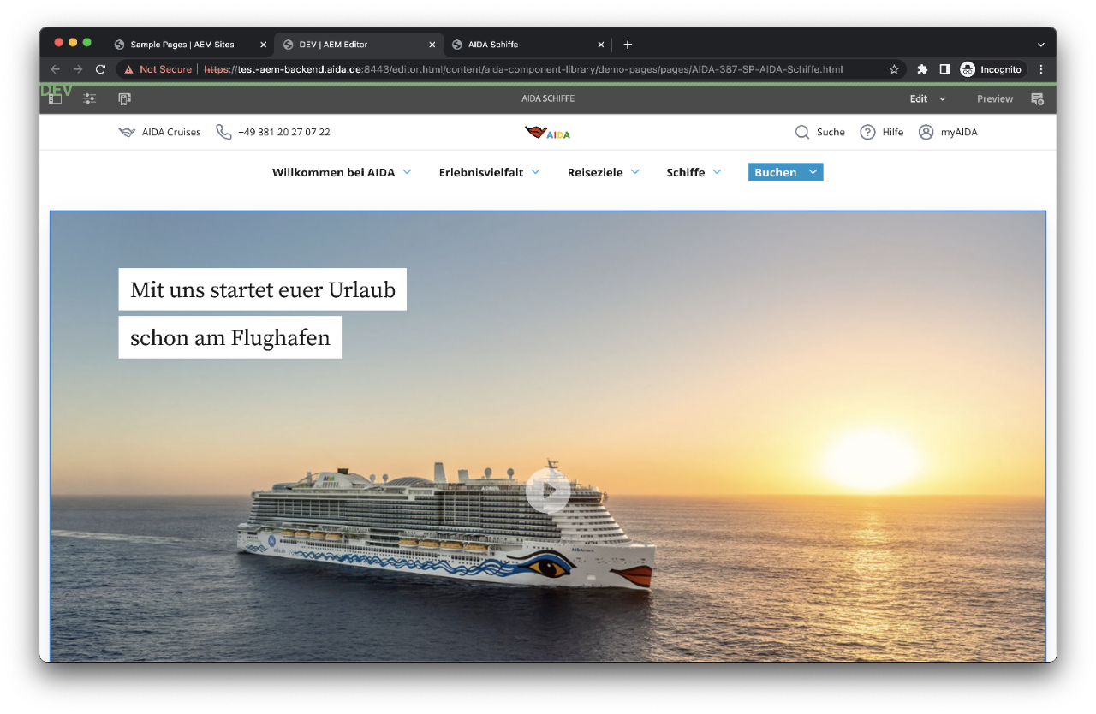Switch to Sample Pages AEM Sites tab
The width and height of the screenshot is (1096, 714).
coord(182,45)
